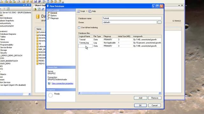Enable Use full-text indexing checkbox

(x=79, y=28)
